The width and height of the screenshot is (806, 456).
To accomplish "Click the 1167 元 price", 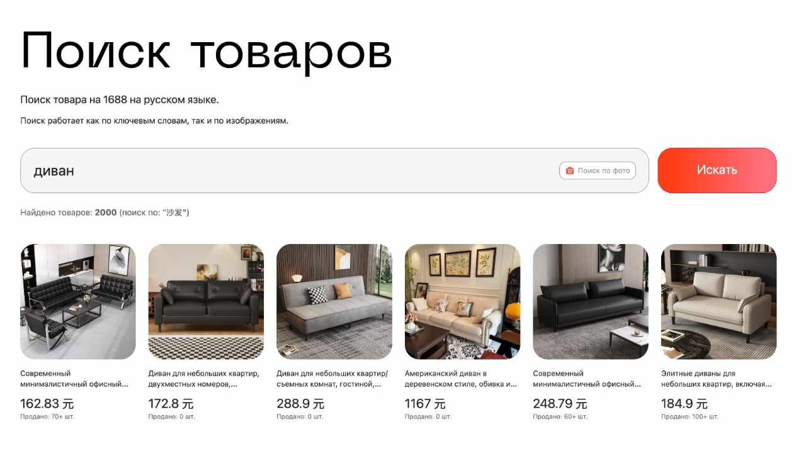I will (x=425, y=403).
